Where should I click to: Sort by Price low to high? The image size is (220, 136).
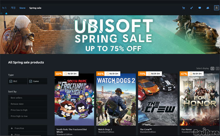27,110
